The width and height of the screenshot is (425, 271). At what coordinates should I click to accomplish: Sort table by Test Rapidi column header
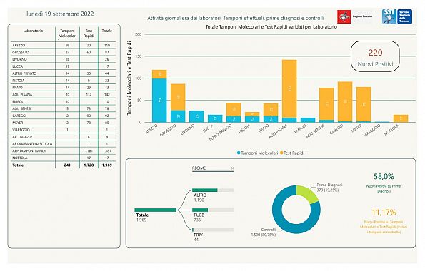point(89,34)
